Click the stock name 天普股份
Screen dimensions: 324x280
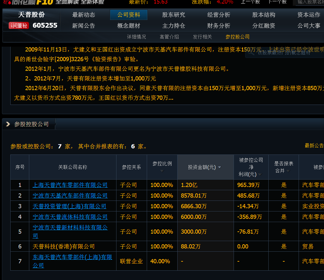tap(32, 15)
